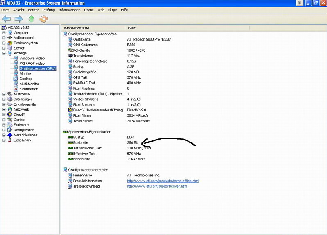
Task: Click the Eingabegeräte keyboard icon
Action: (x=10, y=104)
